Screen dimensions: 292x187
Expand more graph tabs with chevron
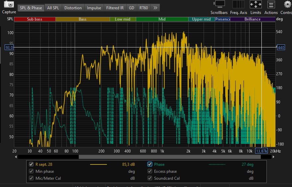155,8
